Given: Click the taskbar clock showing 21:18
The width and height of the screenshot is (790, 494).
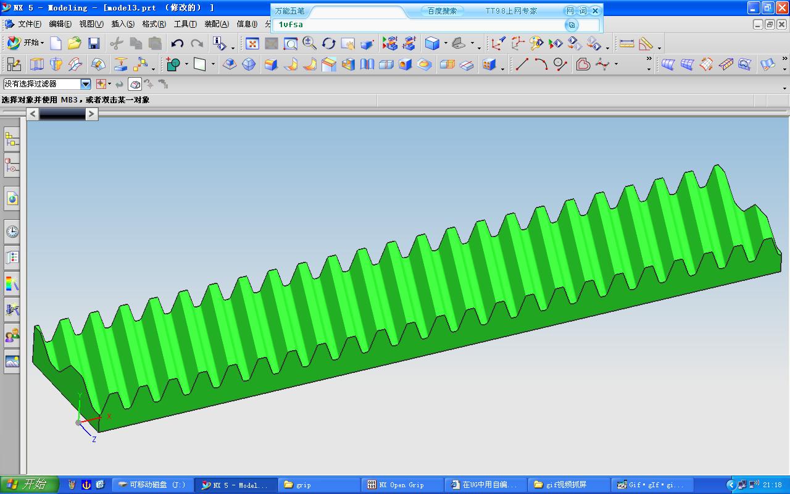Looking at the screenshot, I should [x=772, y=485].
